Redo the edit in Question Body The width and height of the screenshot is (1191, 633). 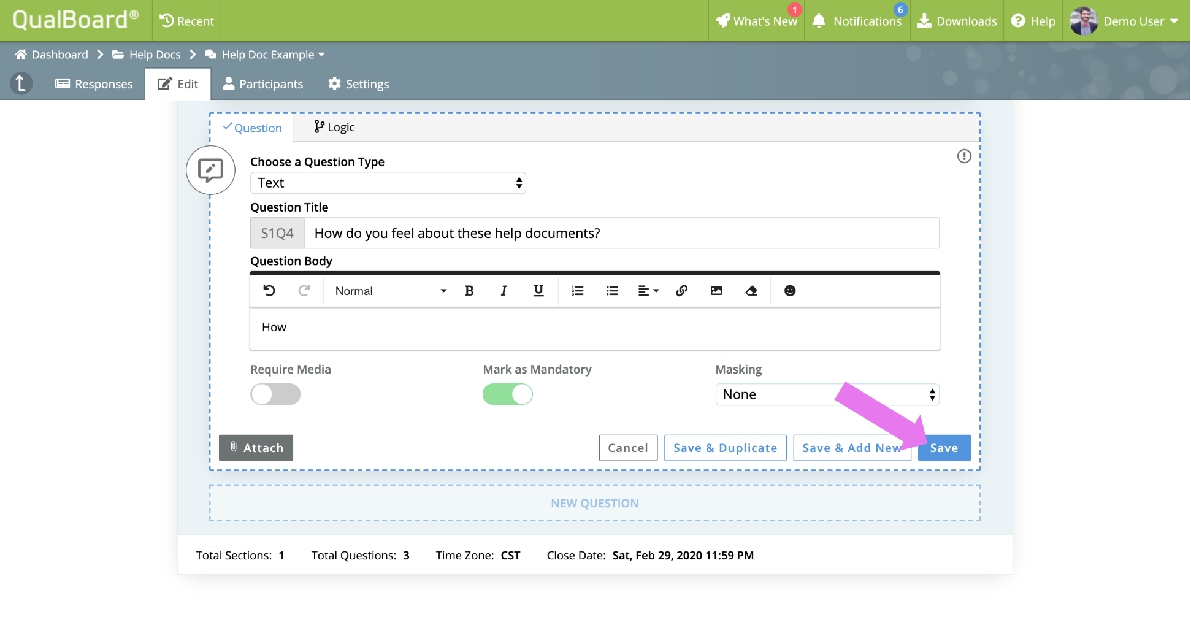tap(304, 291)
